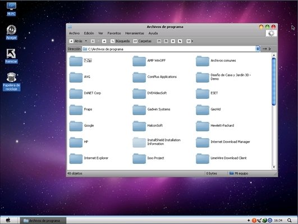Select the Fraps folder

coord(81,109)
